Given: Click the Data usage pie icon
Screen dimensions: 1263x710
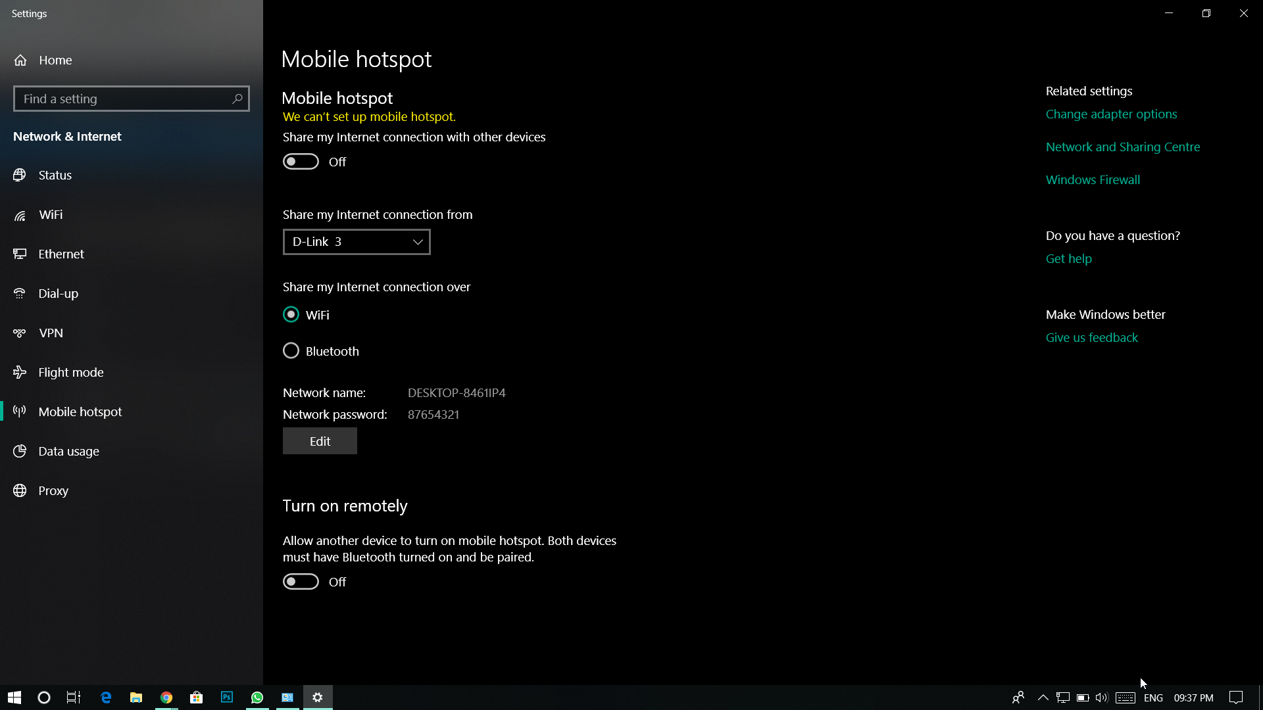Looking at the screenshot, I should coord(20,451).
